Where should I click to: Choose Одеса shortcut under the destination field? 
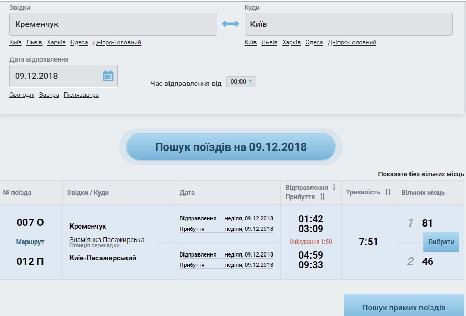(x=314, y=43)
